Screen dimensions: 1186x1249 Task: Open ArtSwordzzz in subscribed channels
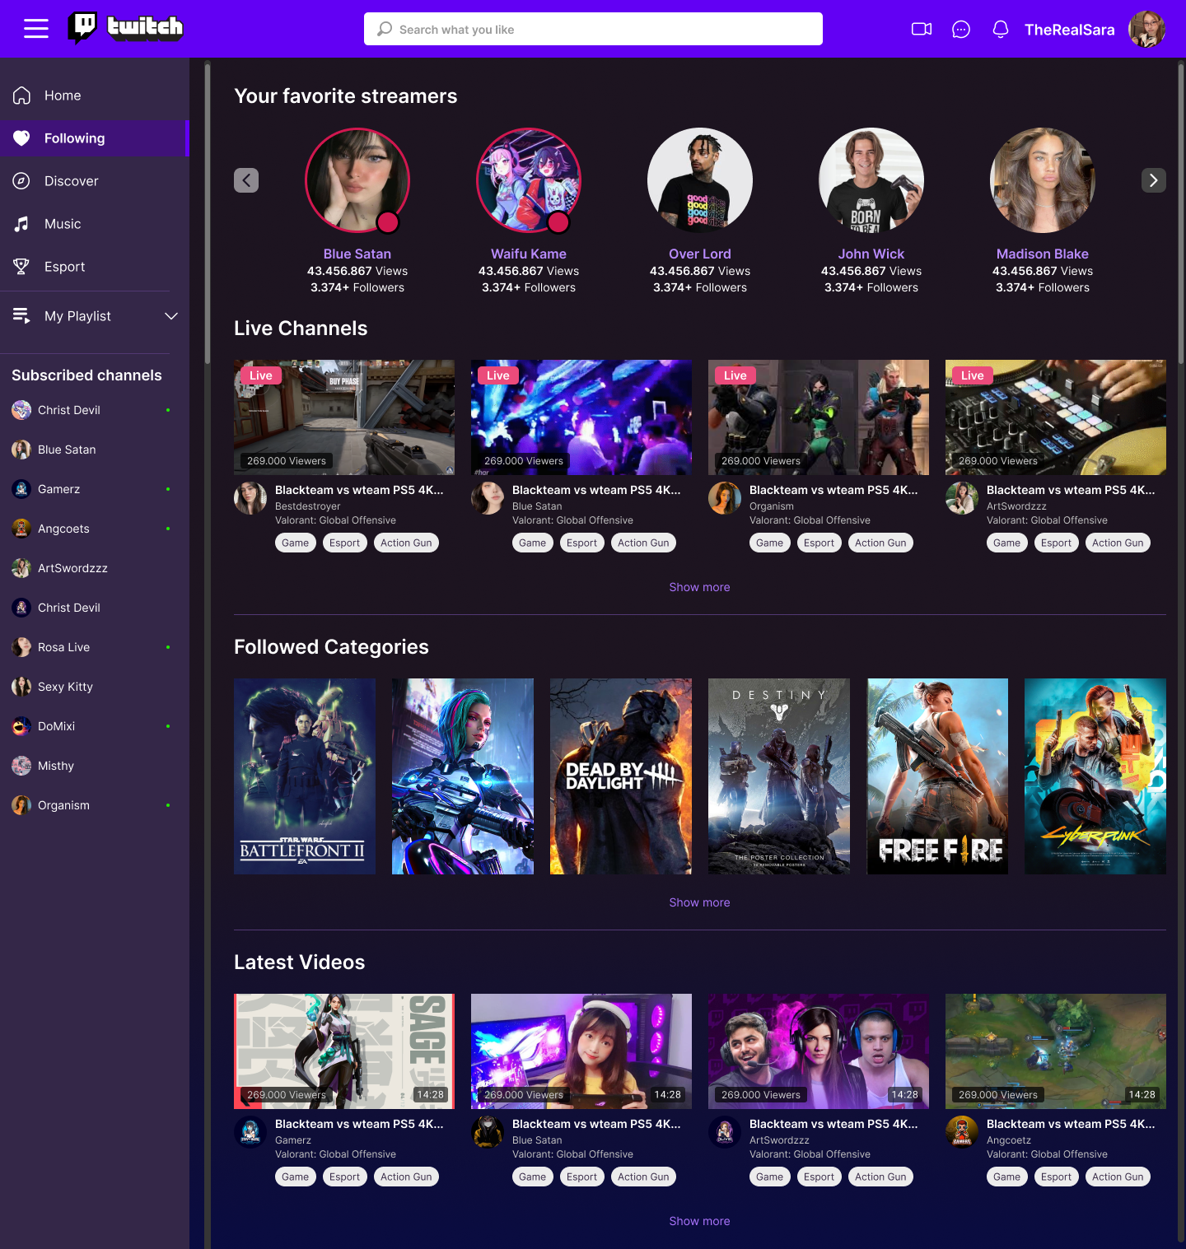point(91,568)
